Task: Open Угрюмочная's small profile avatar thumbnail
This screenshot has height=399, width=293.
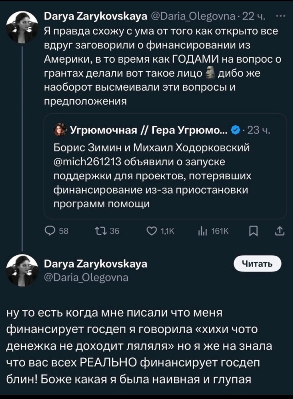Action: [58, 129]
